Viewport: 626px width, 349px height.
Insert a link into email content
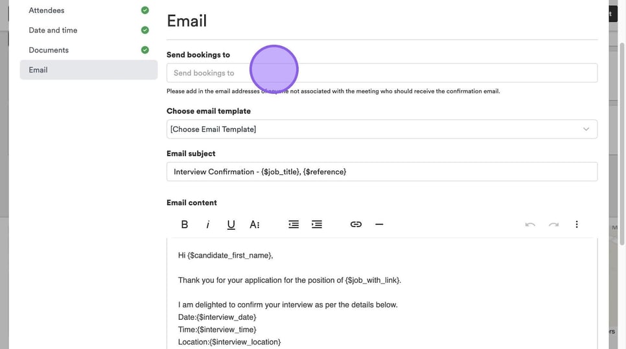[x=356, y=225]
